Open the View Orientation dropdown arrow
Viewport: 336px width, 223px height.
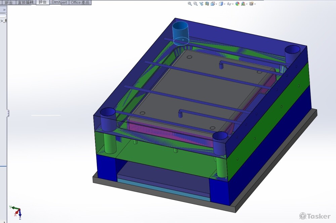tap(216, 4)
